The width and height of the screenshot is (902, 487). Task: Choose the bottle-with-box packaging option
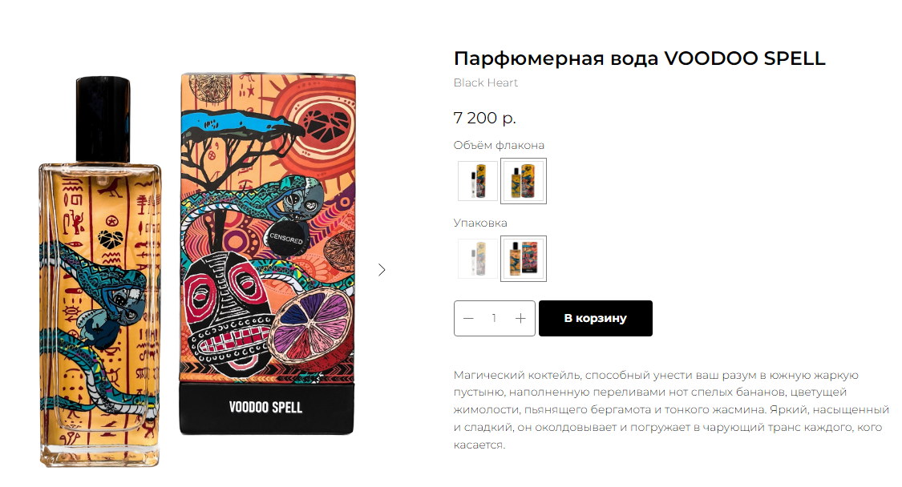524,259
